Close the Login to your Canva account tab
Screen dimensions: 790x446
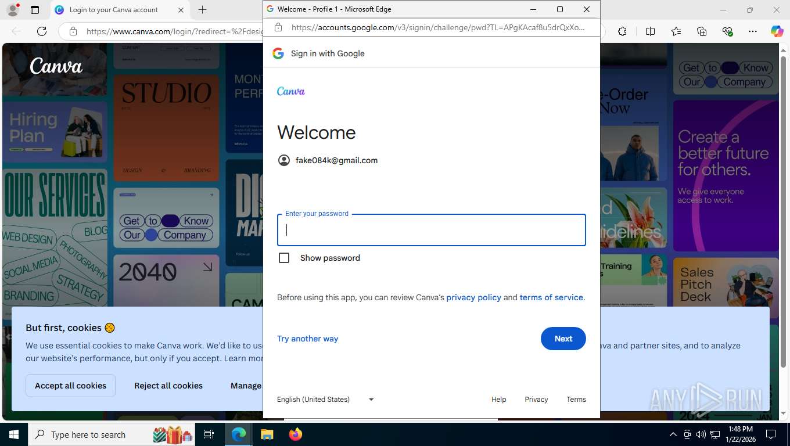click(181, 10)
